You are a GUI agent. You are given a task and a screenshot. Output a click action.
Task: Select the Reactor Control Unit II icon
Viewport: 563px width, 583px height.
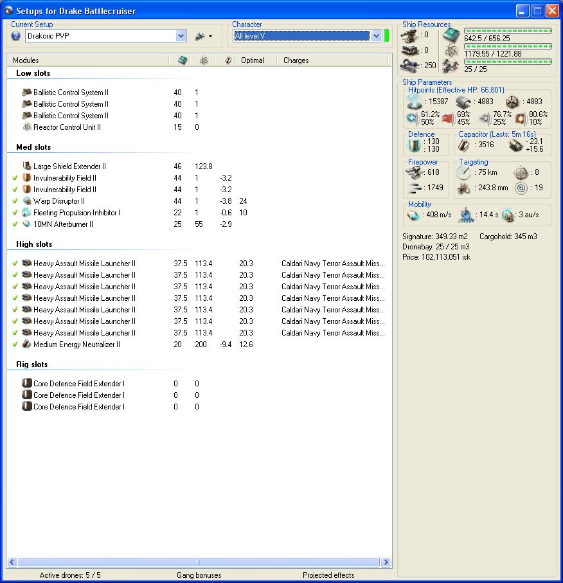[26, 127]
